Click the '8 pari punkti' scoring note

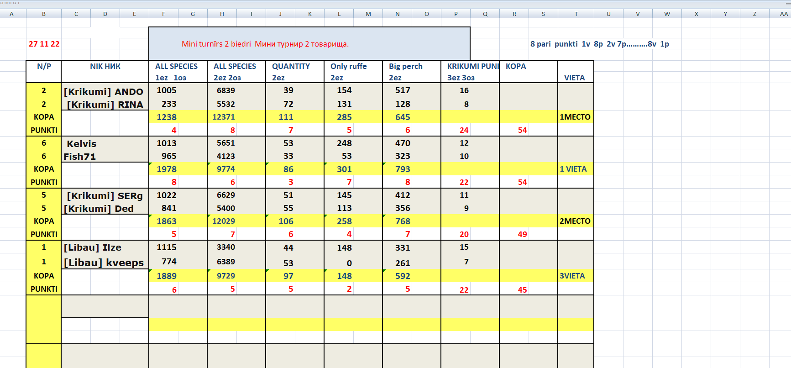pos(599,44)
